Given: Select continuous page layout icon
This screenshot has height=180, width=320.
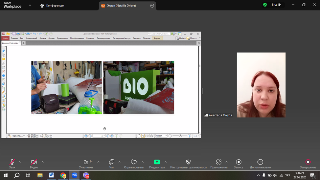Looking at the screenshot, I should point(143,136).
